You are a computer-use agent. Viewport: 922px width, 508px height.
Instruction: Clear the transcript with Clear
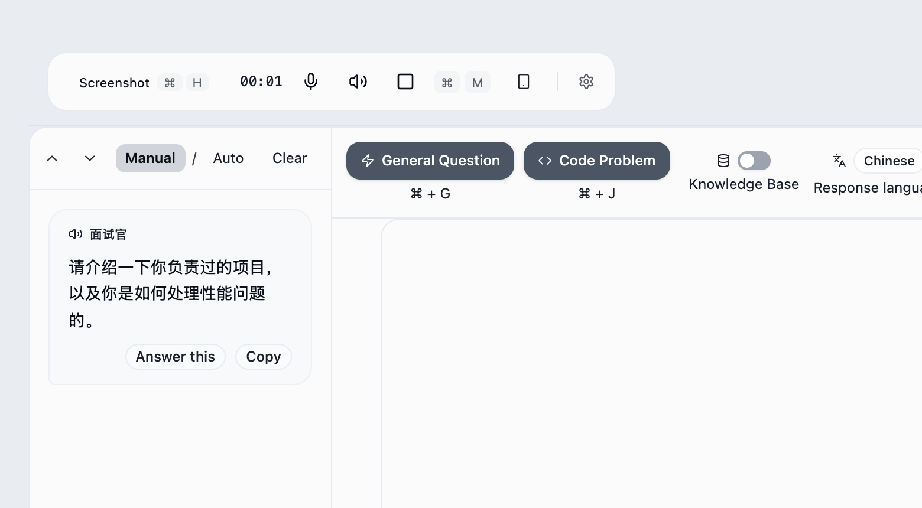coord(290,158)
